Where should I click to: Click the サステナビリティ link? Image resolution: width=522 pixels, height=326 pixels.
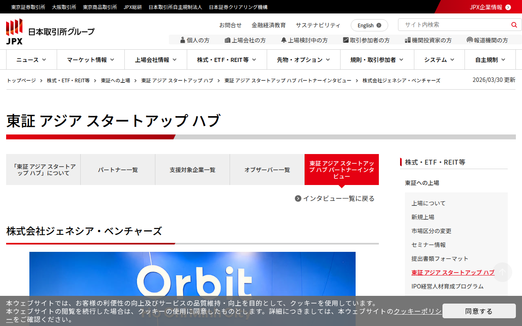[318, 25]
